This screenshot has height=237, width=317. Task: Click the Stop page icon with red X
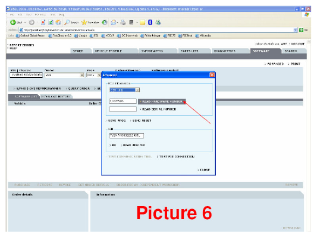(43, 22)
